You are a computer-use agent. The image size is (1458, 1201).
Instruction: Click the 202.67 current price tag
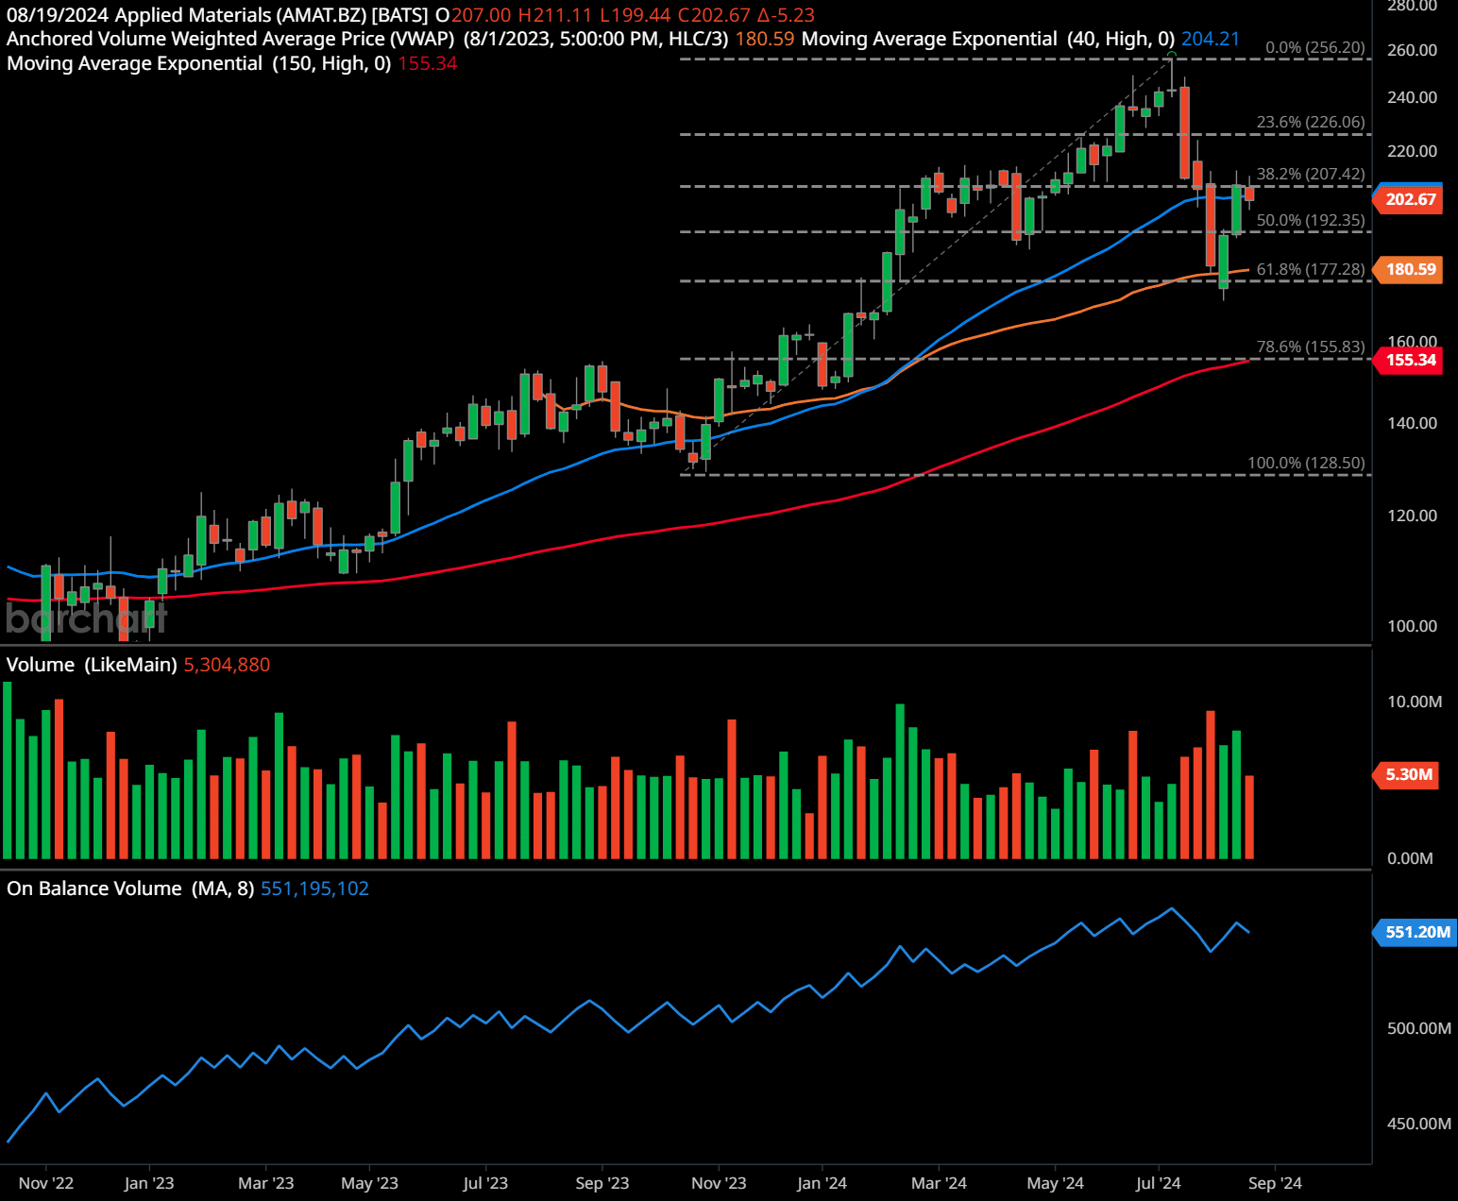coord(1408,199)
